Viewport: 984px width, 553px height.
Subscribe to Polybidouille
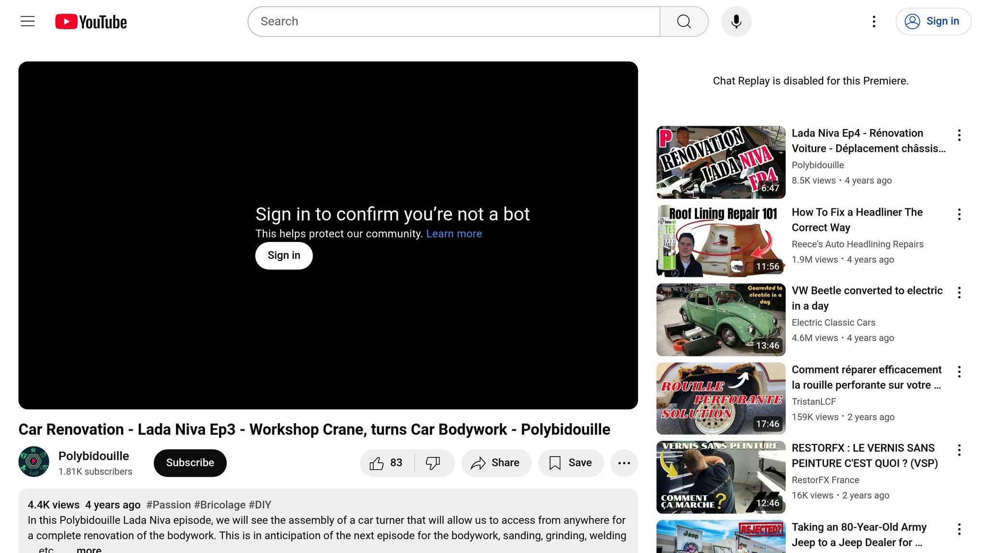[190, 463]
